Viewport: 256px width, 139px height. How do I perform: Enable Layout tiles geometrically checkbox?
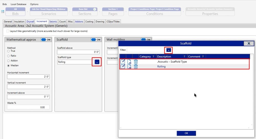click(x=8, y=31)
